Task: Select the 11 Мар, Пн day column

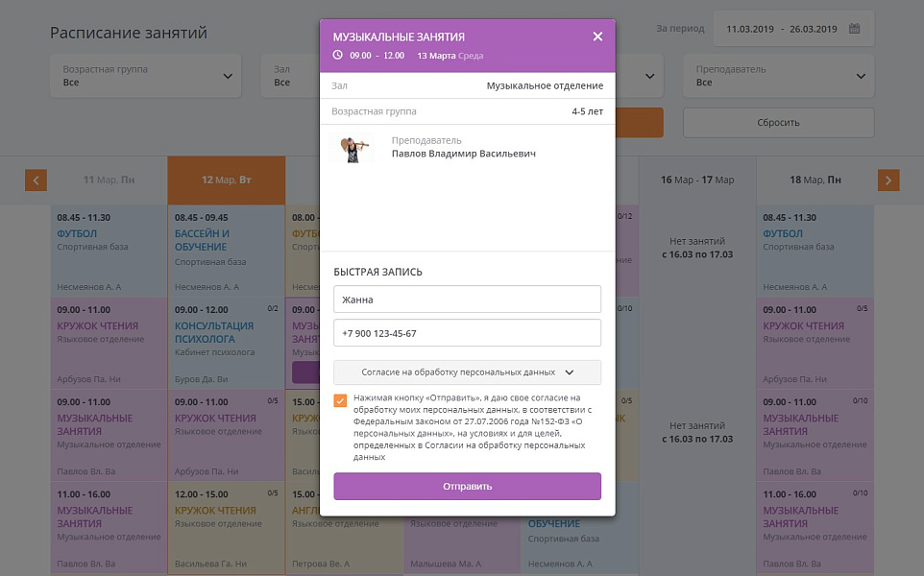Action: coord(109,180)
